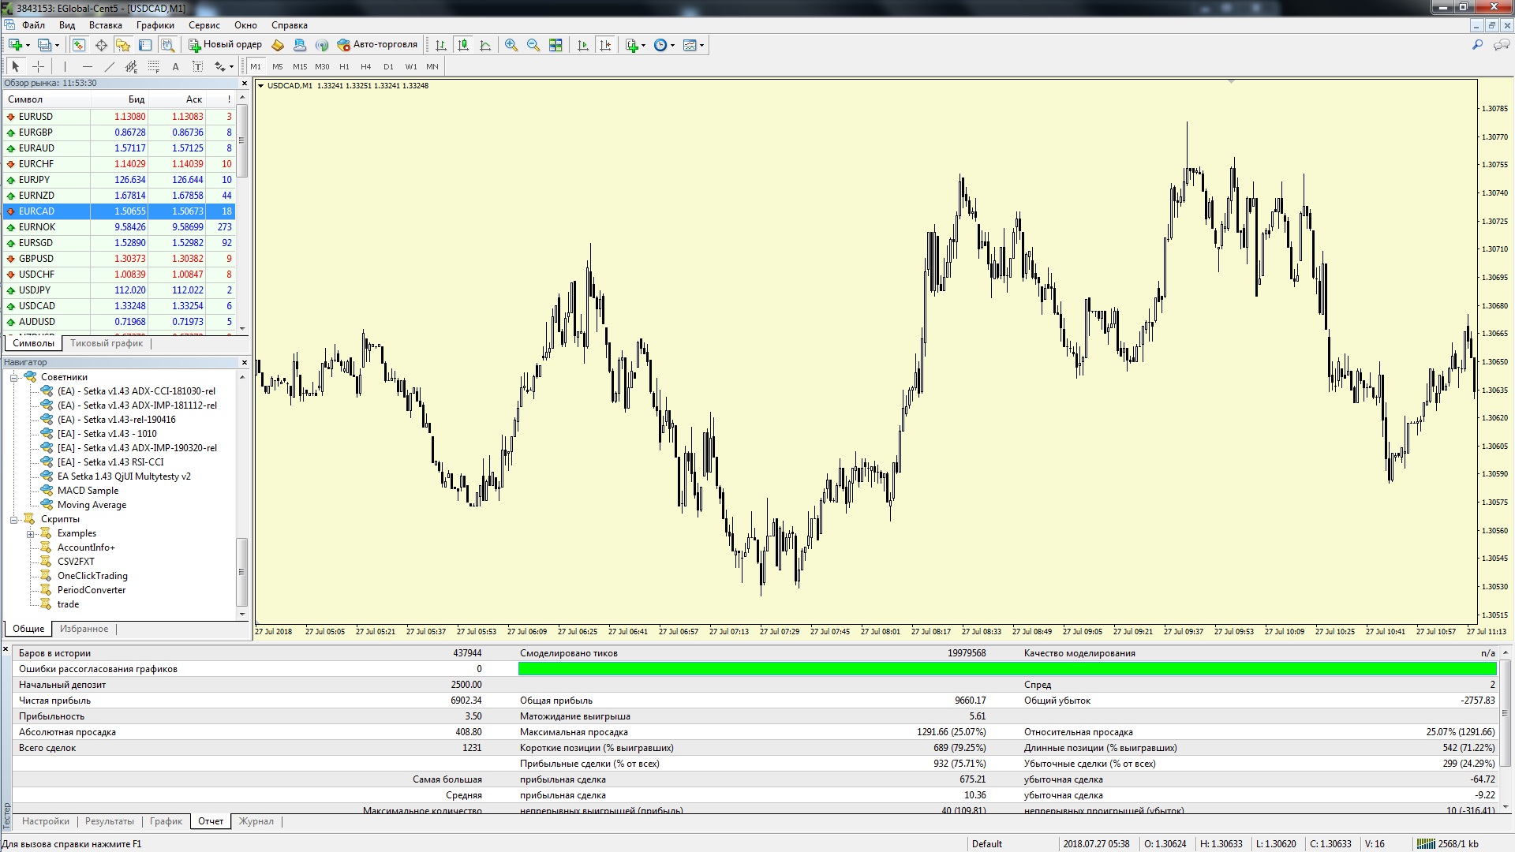Switch chart to line chart mode
Image resolution: width=1515 pixels, height=852 pixels.
(x=485, y=45)
